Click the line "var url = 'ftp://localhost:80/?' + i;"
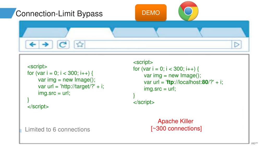The width and height of the screenshot is (267, 150). (183, 82)
